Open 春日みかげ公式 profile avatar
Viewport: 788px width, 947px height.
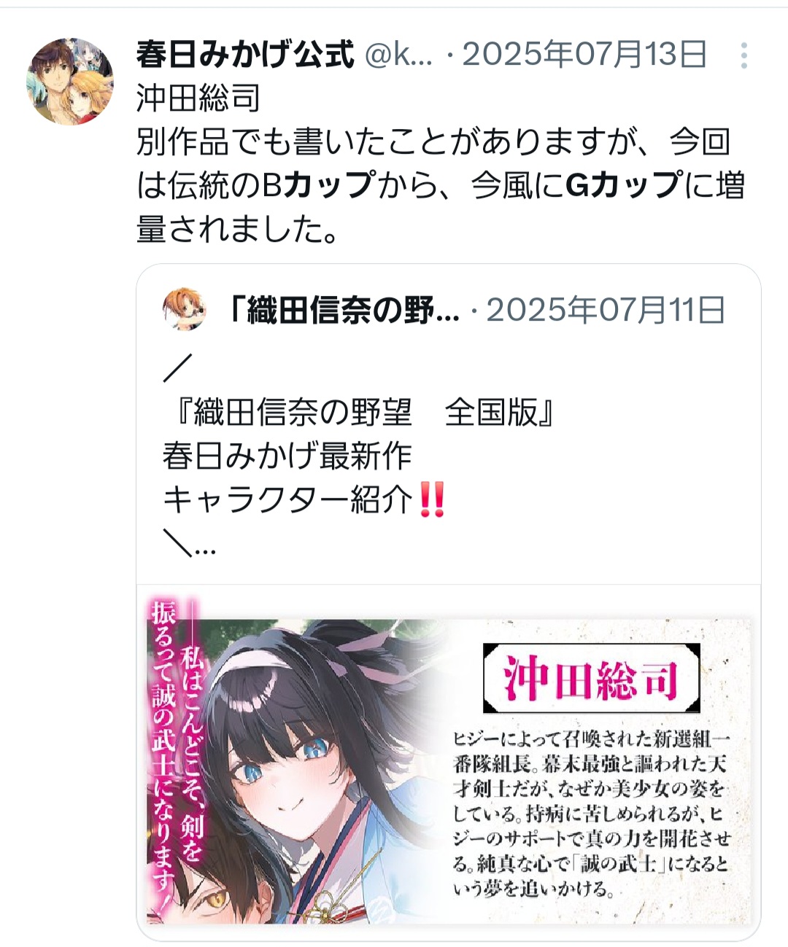tap(71, 82)
